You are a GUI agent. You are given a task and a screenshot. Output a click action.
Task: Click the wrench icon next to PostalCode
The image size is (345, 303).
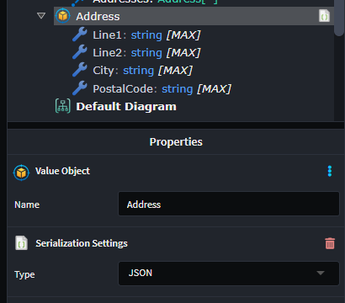pos(80,88)
